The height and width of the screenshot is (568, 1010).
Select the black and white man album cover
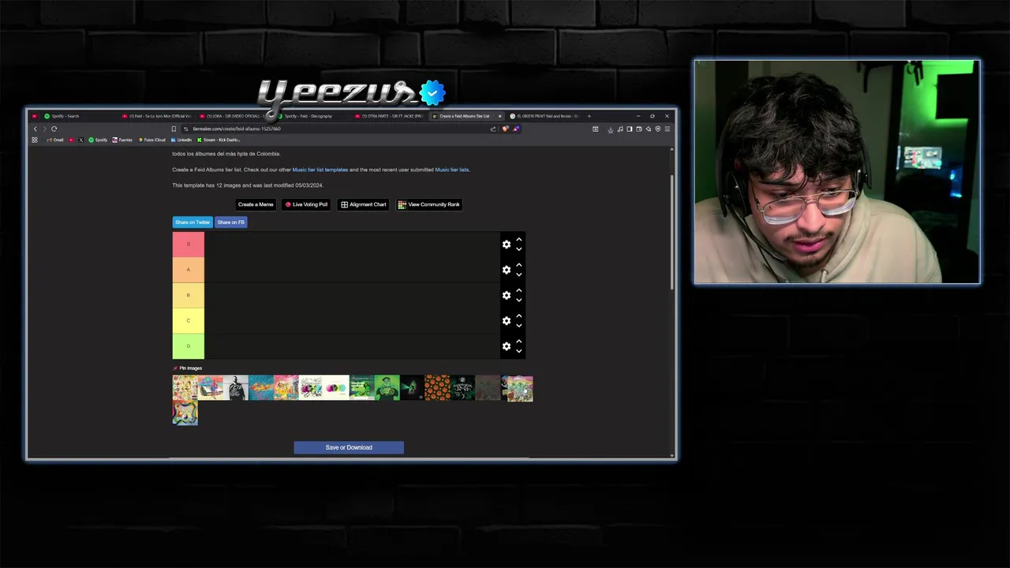point(236,387)
